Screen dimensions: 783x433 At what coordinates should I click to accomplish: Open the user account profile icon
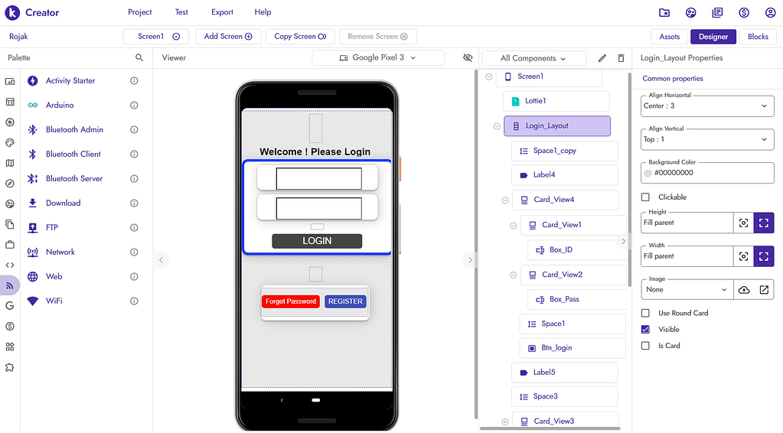click(771, 12)
